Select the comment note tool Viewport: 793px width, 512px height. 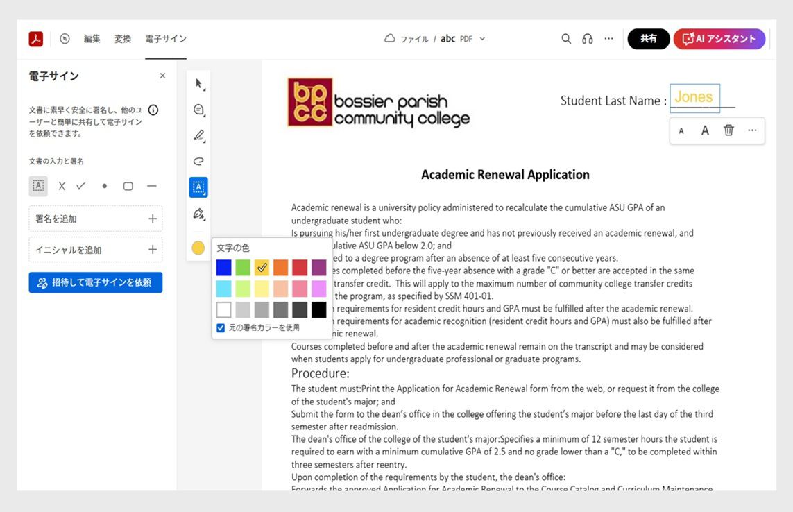click(x=198, y=110)
